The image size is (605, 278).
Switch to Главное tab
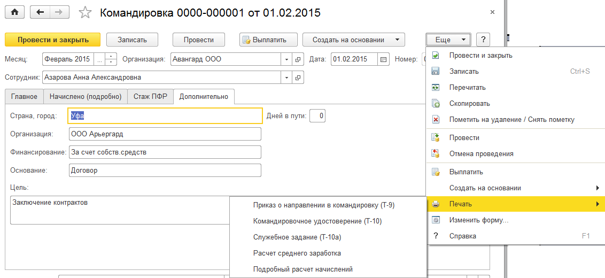click(24, 97)
